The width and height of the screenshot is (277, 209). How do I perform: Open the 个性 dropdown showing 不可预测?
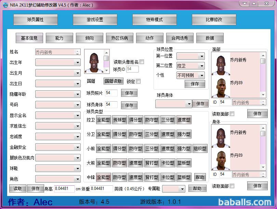coord(202,75)
